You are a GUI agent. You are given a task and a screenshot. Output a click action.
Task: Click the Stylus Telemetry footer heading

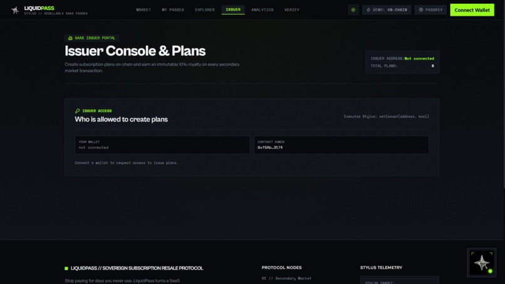[x=381, y=268]
